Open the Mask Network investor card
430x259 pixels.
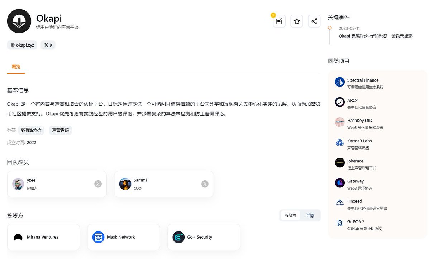(124, 237)
